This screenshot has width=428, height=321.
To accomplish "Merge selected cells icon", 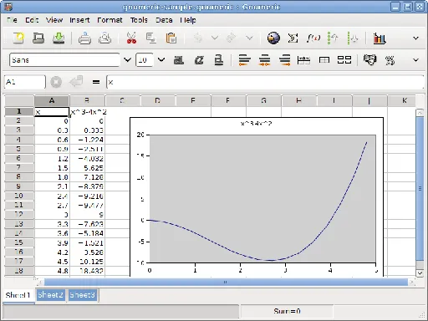I will pos(324,60).
